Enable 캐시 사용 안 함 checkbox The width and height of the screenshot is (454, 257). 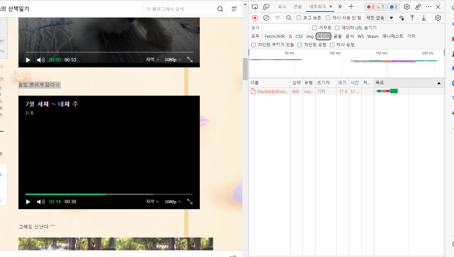point(328,18)
